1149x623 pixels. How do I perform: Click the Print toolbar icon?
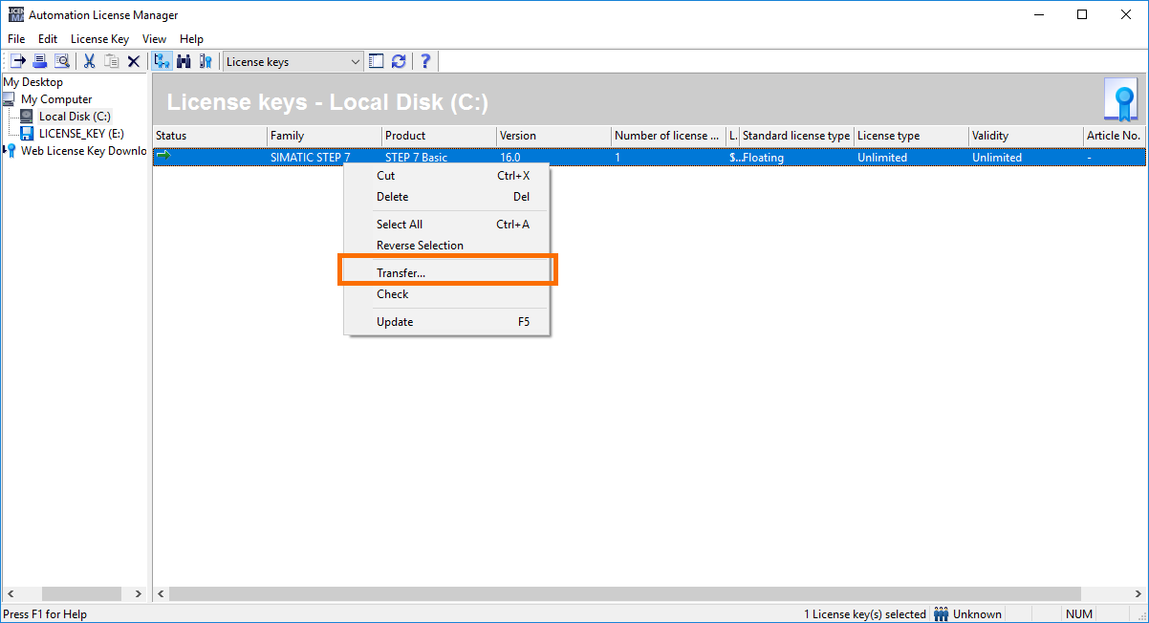[x=39, y=61]
